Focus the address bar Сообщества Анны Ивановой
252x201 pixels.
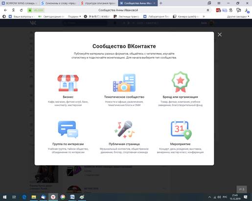click(118, 10)
